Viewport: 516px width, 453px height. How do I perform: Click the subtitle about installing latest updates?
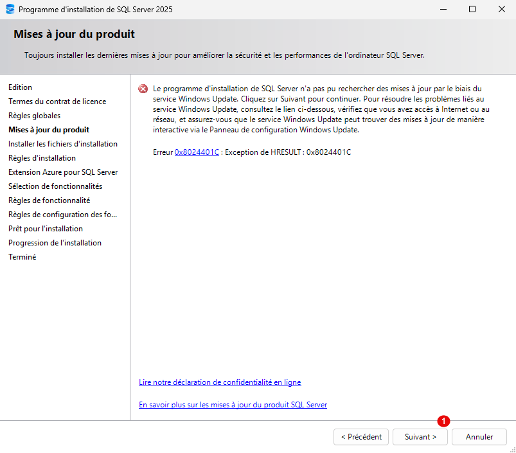pyautogui.click(x=224, y=55)
